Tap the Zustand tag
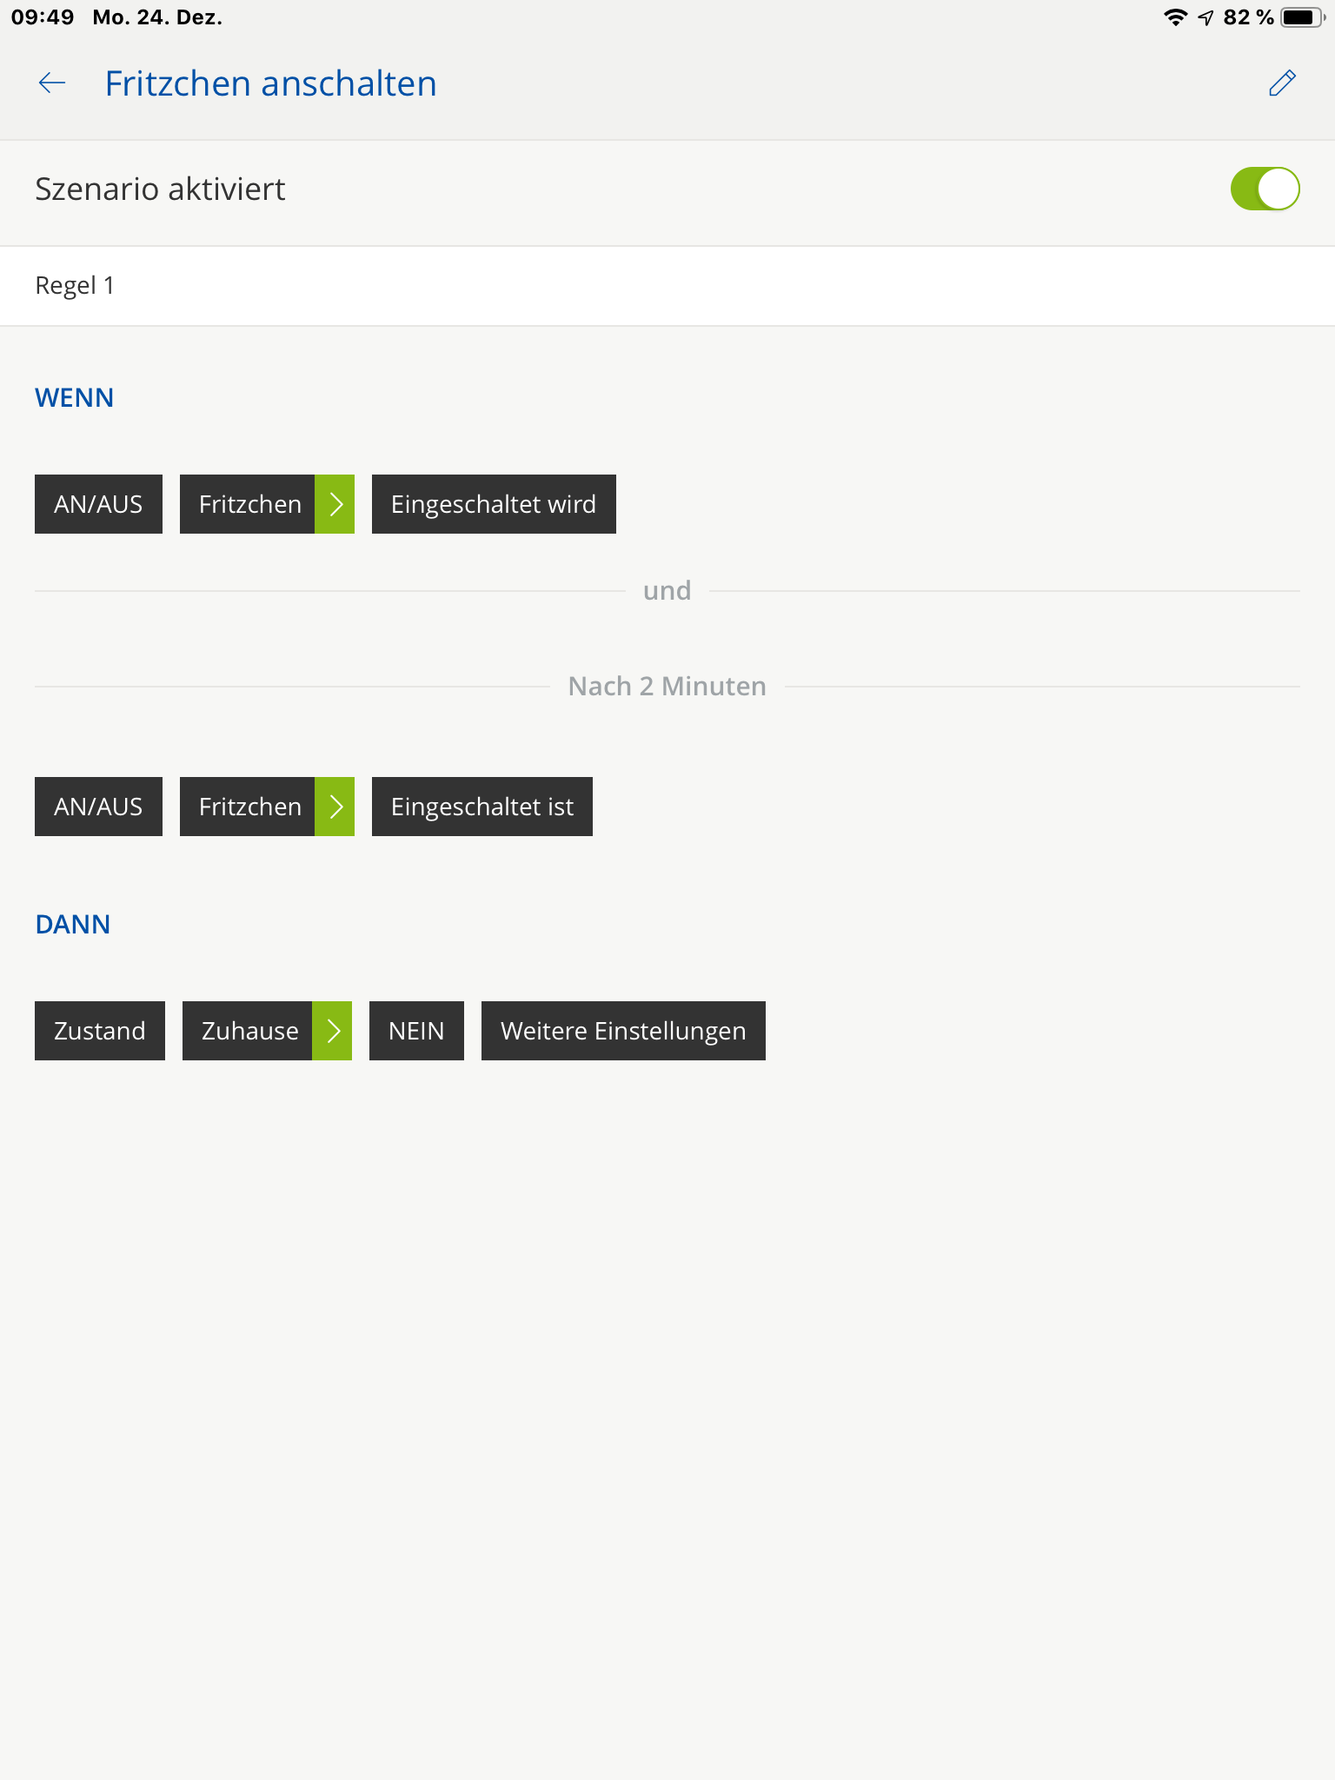Image resolution: width=1335 pixels, height=1780 pixels. [x=100, y=1031]
